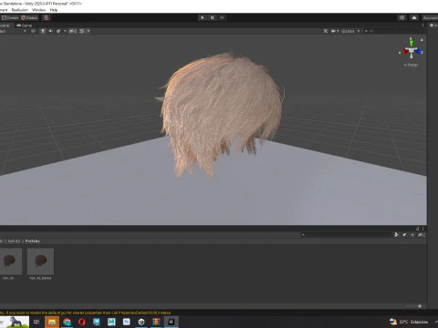Save search star icon in Project panel
438x328 pixels.
[x=412, y=234]
